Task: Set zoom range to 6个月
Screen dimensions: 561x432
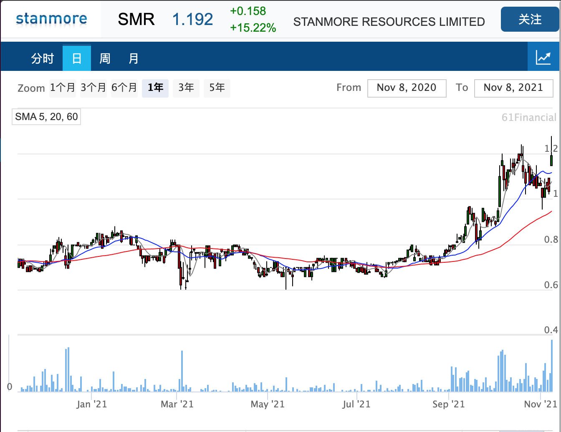Action: click(x=124, y=88)
